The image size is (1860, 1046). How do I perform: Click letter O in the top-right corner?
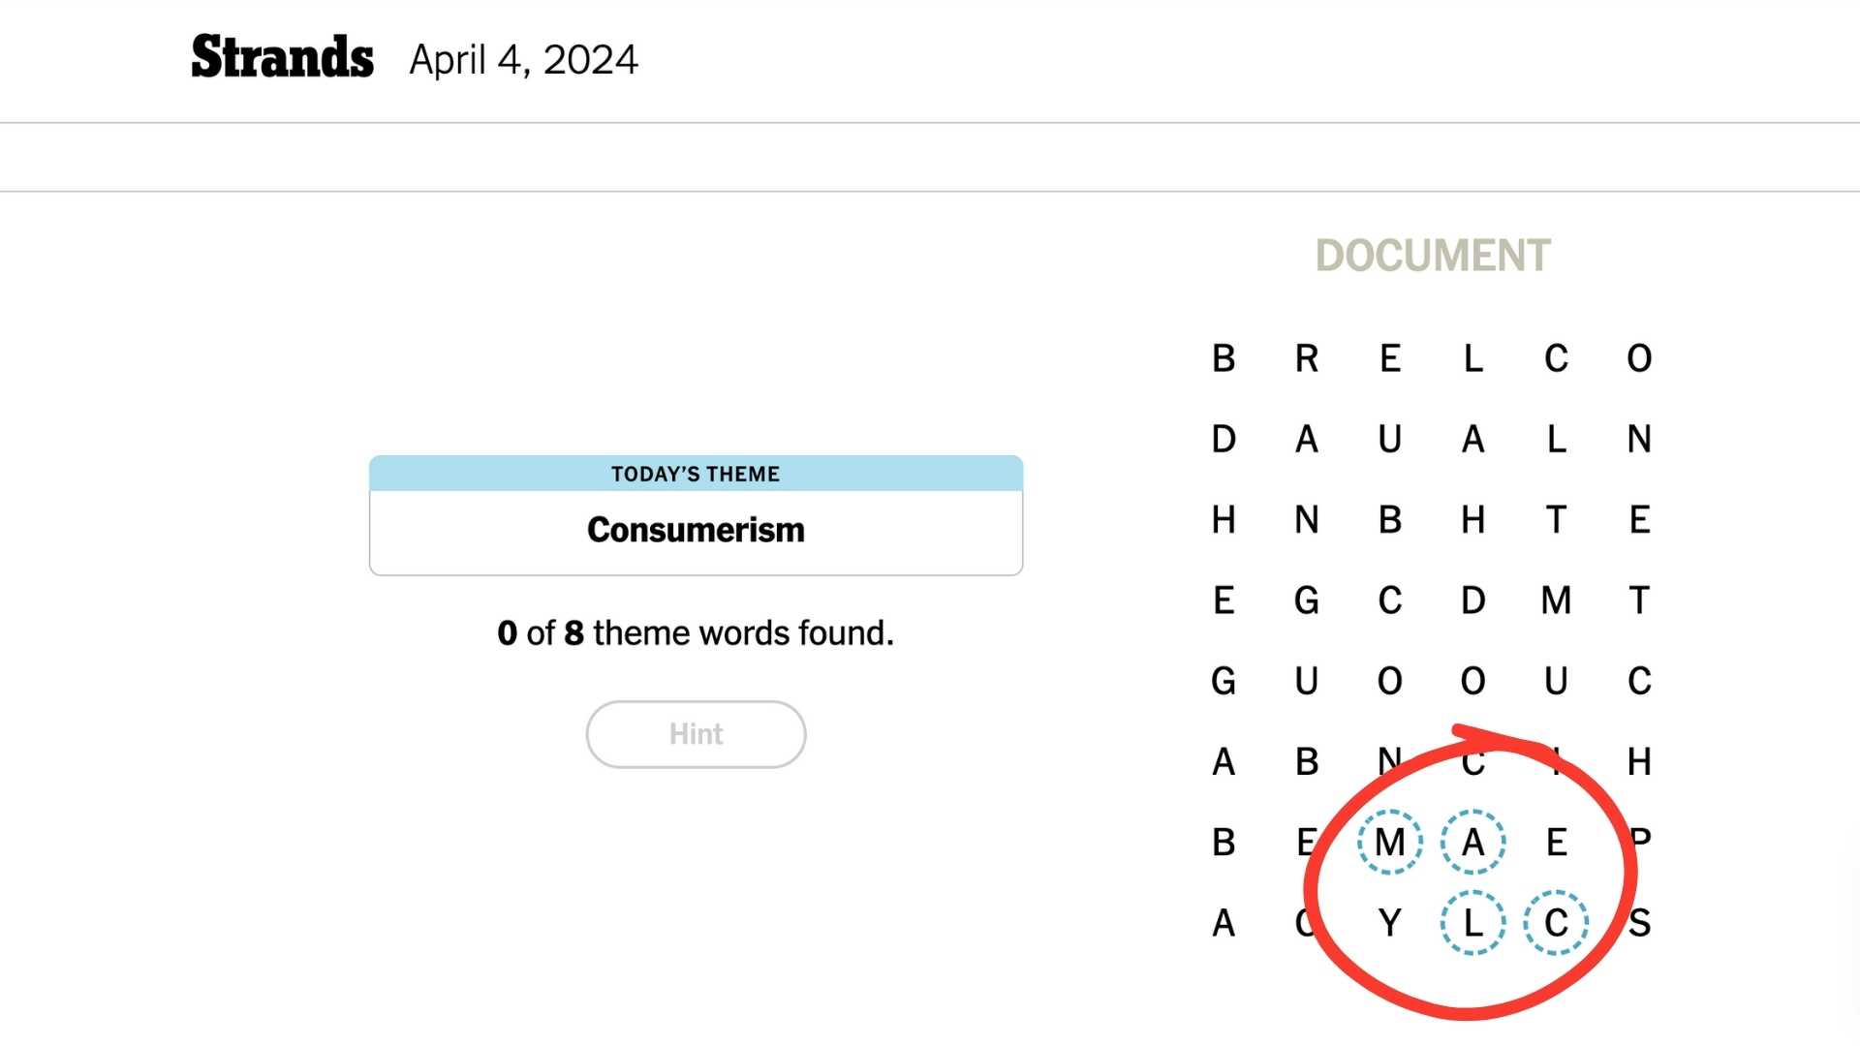click(1639, 358)
